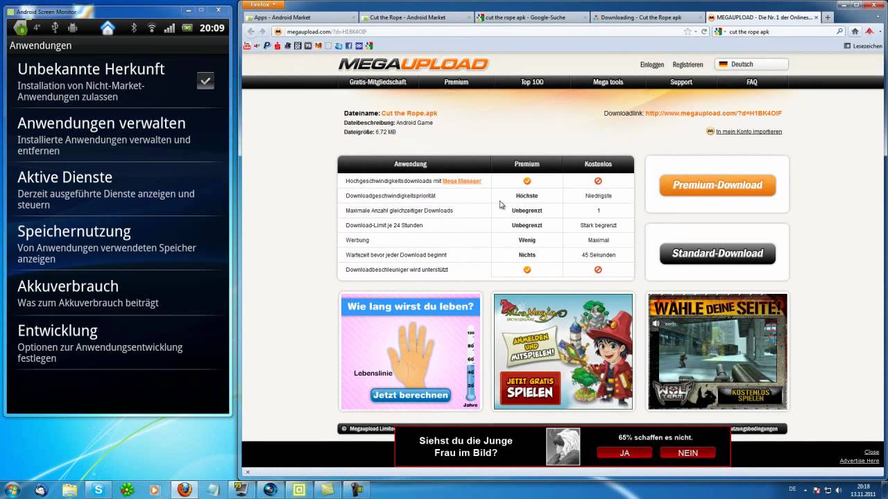
Task: Open Lesezeichen bookmarks menu
Action: pos(863,46)
